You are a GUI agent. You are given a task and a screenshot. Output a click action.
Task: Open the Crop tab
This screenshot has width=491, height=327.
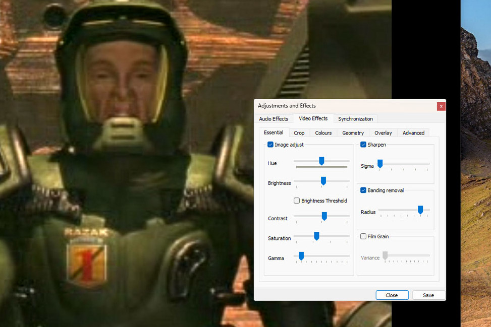pyautogui.click(x=299, y=133)
